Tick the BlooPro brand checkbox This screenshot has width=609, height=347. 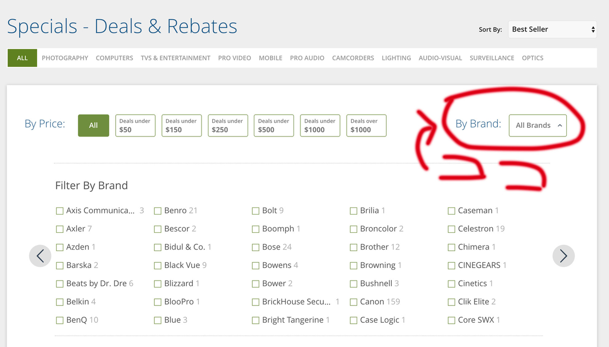click(158, 302)
